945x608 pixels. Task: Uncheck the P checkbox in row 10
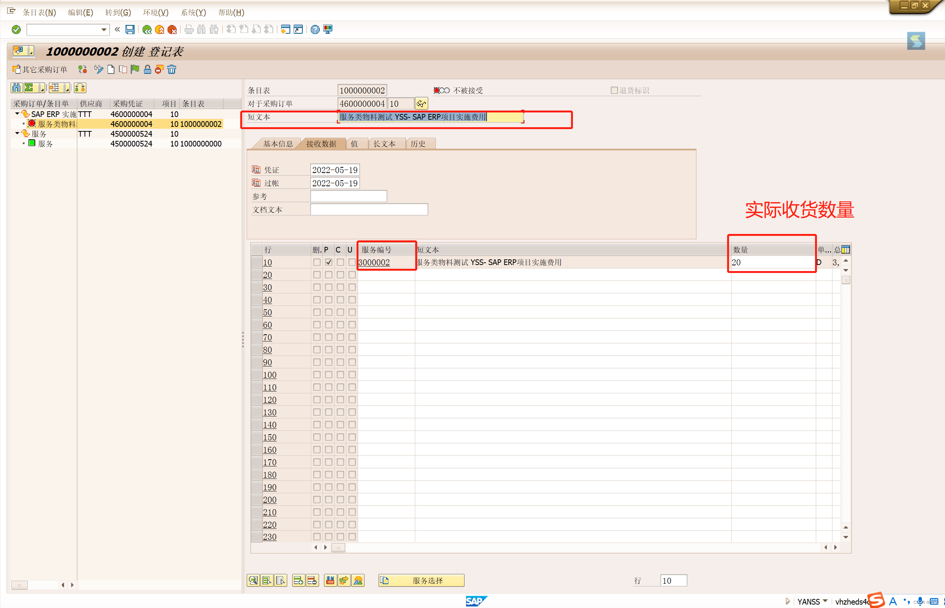tap(329, 262)
